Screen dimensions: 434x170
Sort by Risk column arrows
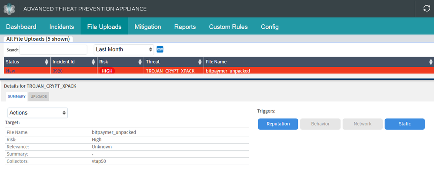point(140,62)
